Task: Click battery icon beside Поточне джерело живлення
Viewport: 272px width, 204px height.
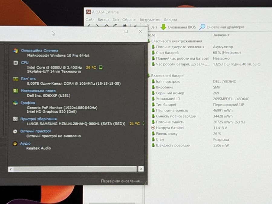Action: (153, 47)
